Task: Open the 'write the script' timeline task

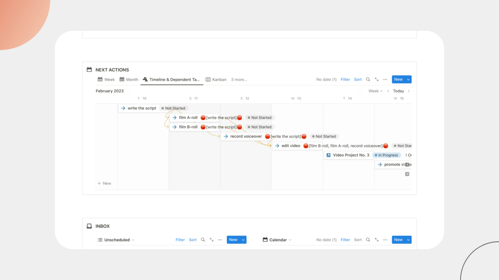Action: click(x=142, y=108)
